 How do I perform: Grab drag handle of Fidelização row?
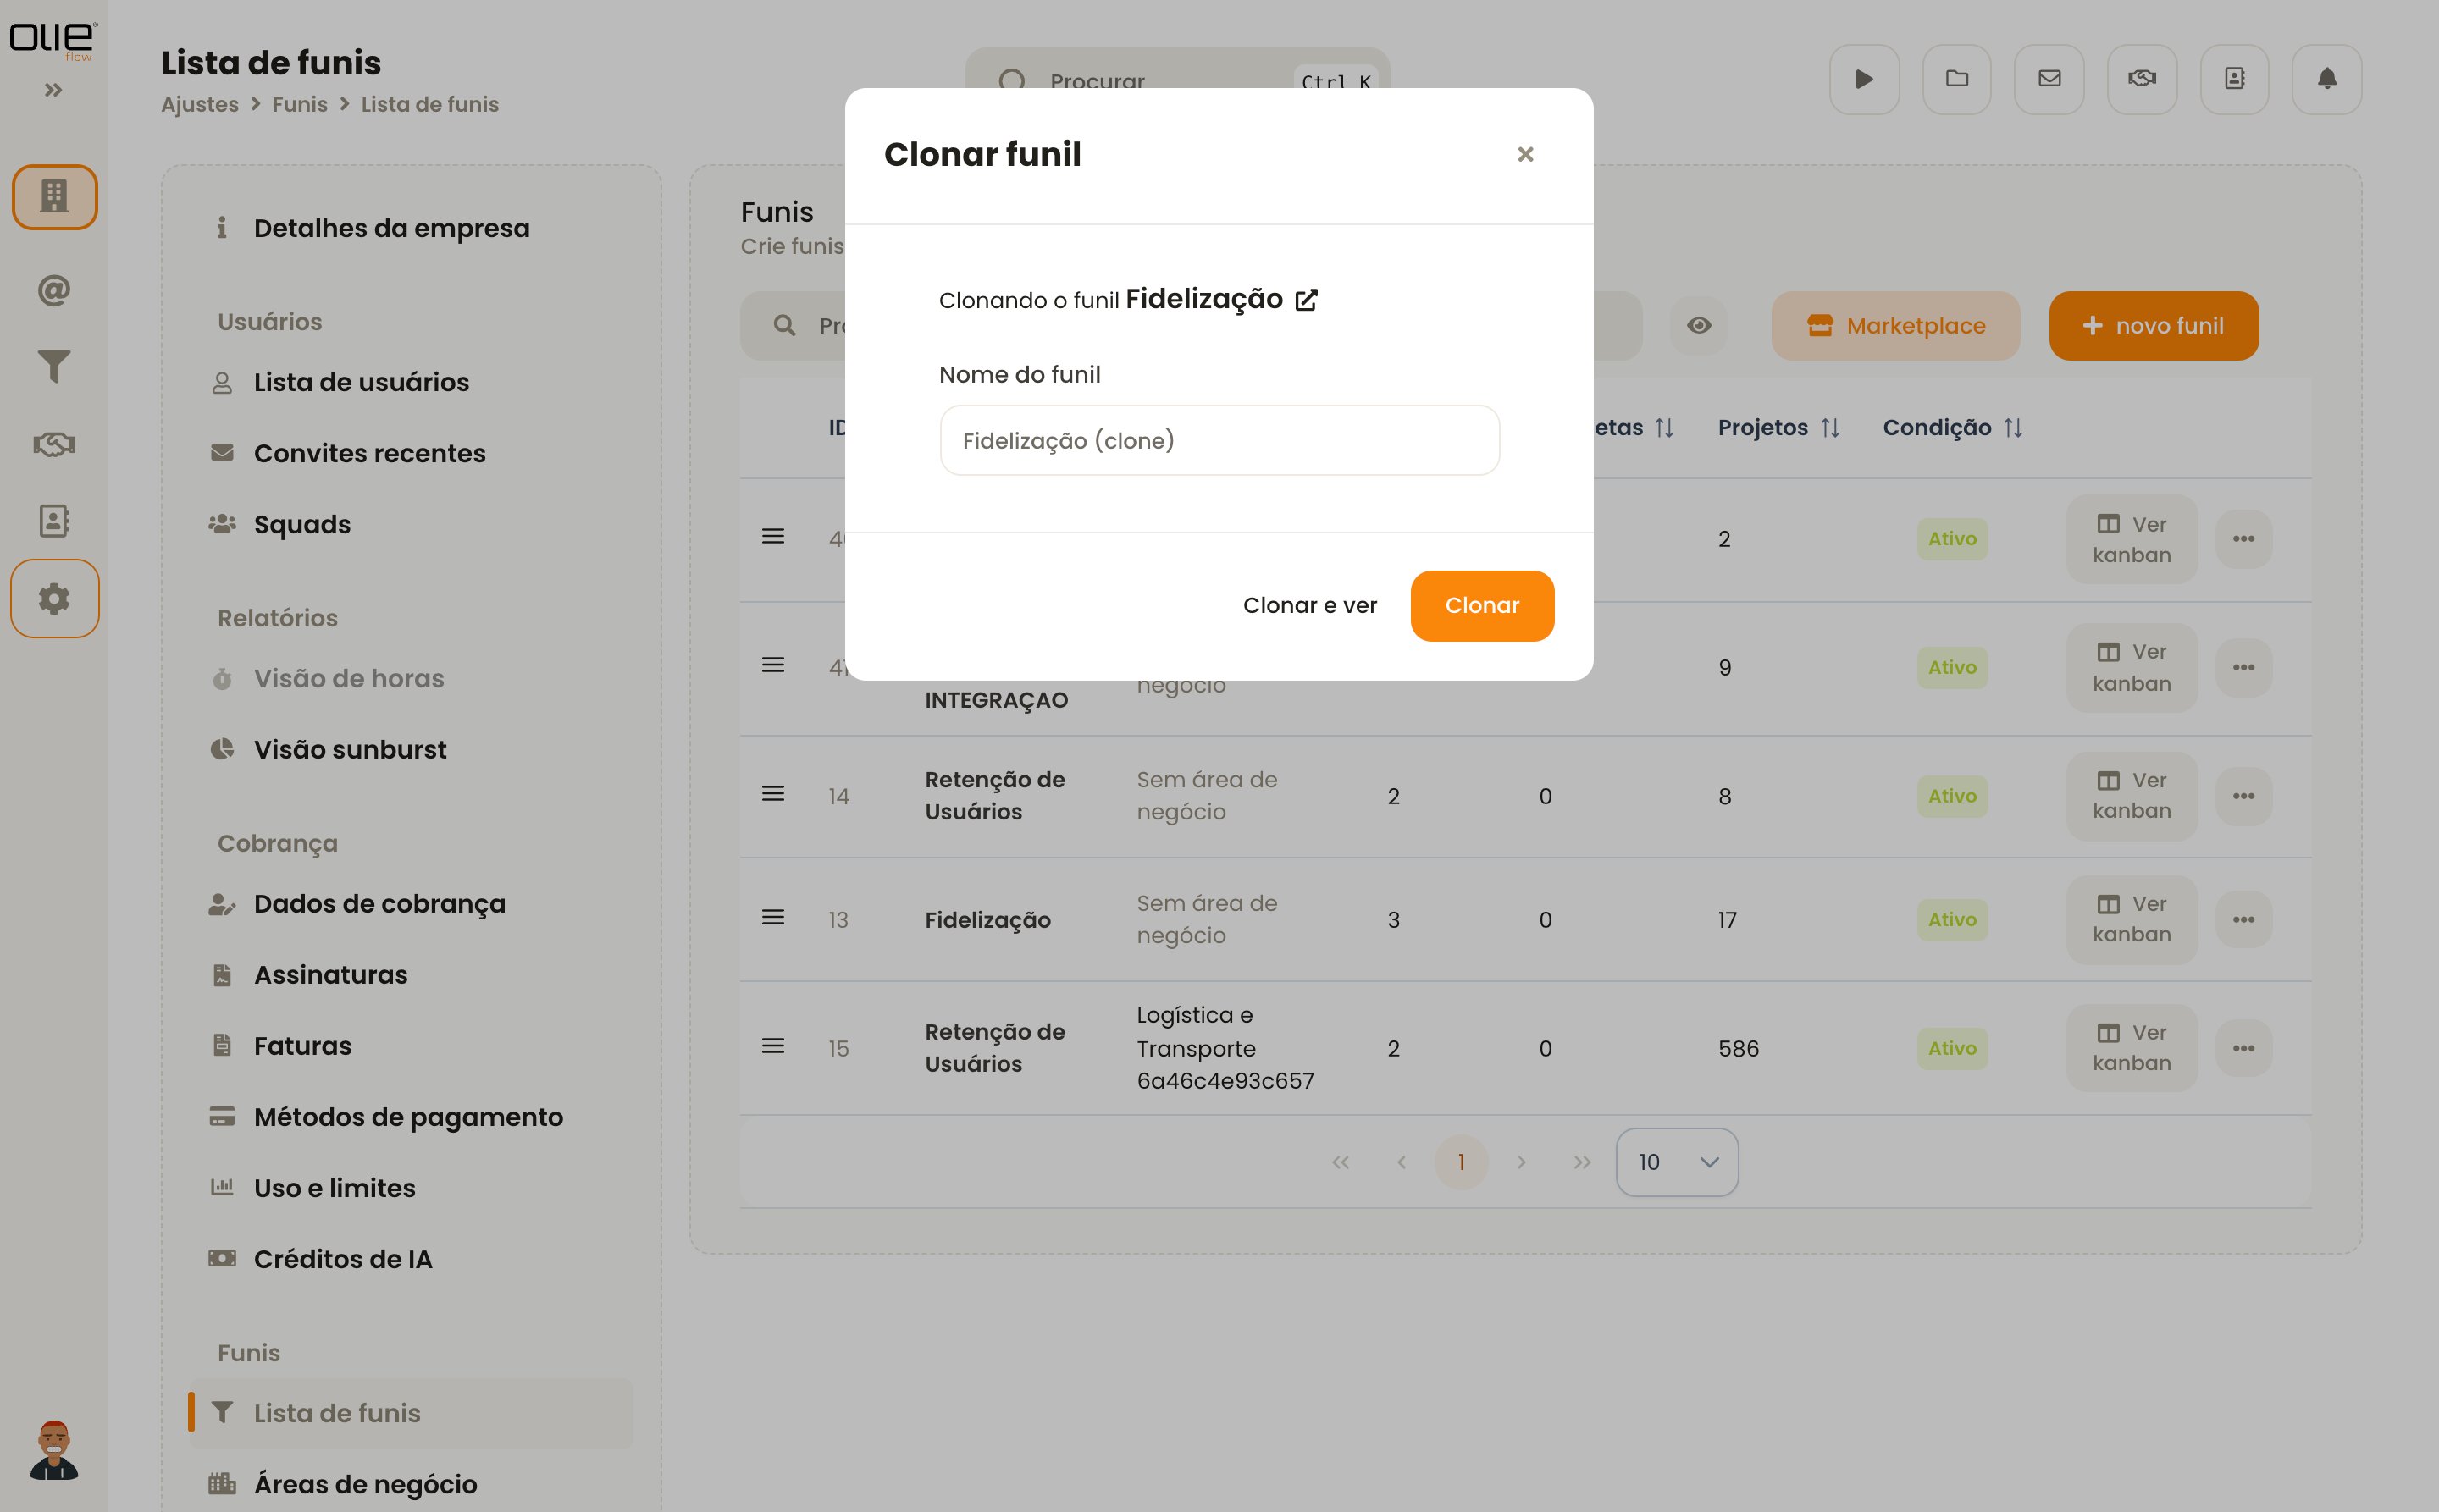click(772, 917)
